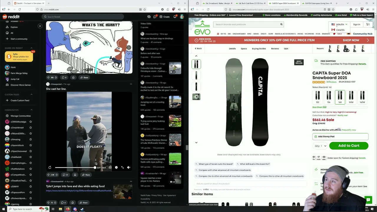Toggle favorite star for r/gaming
Viewport: 377px width, 212px height.
click(31, 204)
